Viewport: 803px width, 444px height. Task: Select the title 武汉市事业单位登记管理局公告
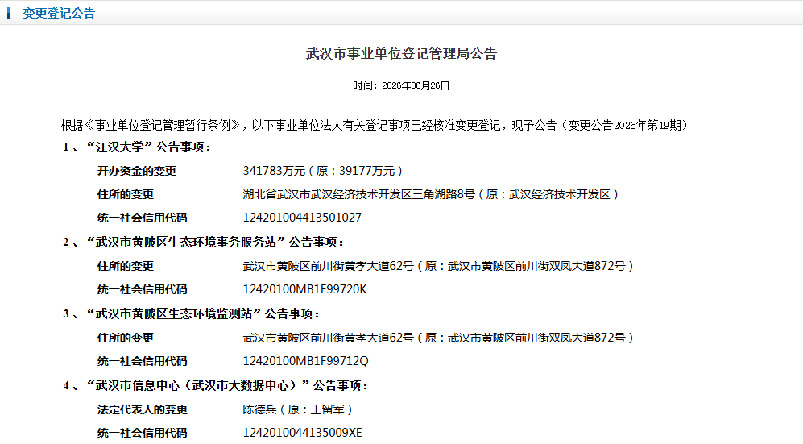(x=401, y=53)
